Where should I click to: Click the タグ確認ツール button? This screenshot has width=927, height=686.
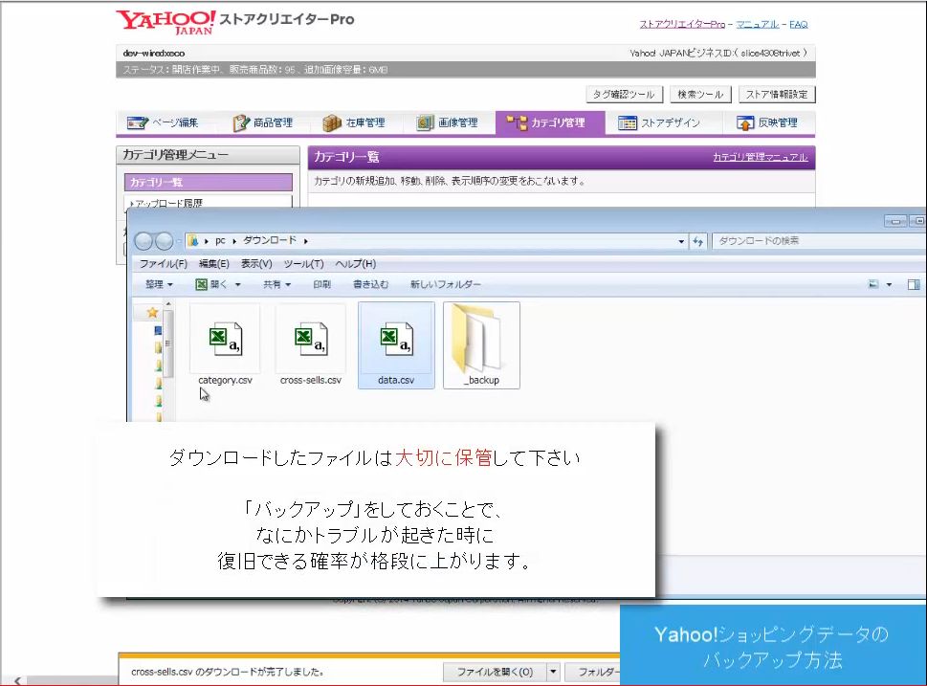[x=625, y=95]
